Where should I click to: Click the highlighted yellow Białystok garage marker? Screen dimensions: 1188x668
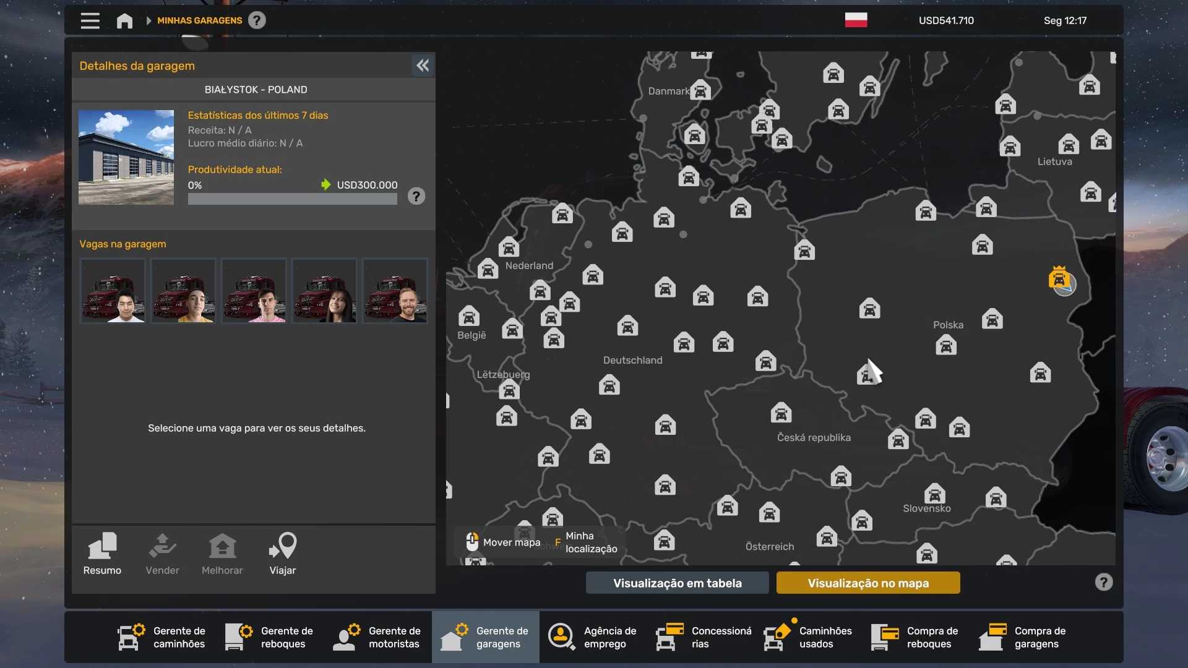[x=1059, y=278]
